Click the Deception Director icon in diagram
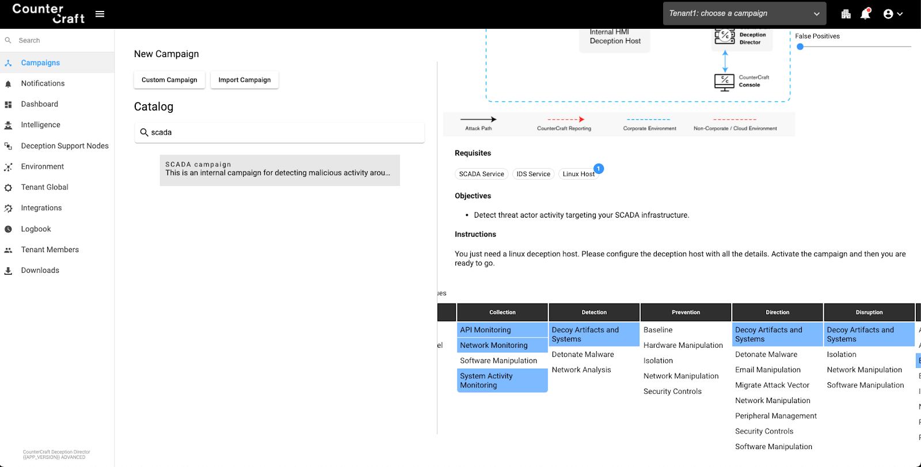This screenshot has width=921, height=467. pyautogui.click(x=724, y=37)
